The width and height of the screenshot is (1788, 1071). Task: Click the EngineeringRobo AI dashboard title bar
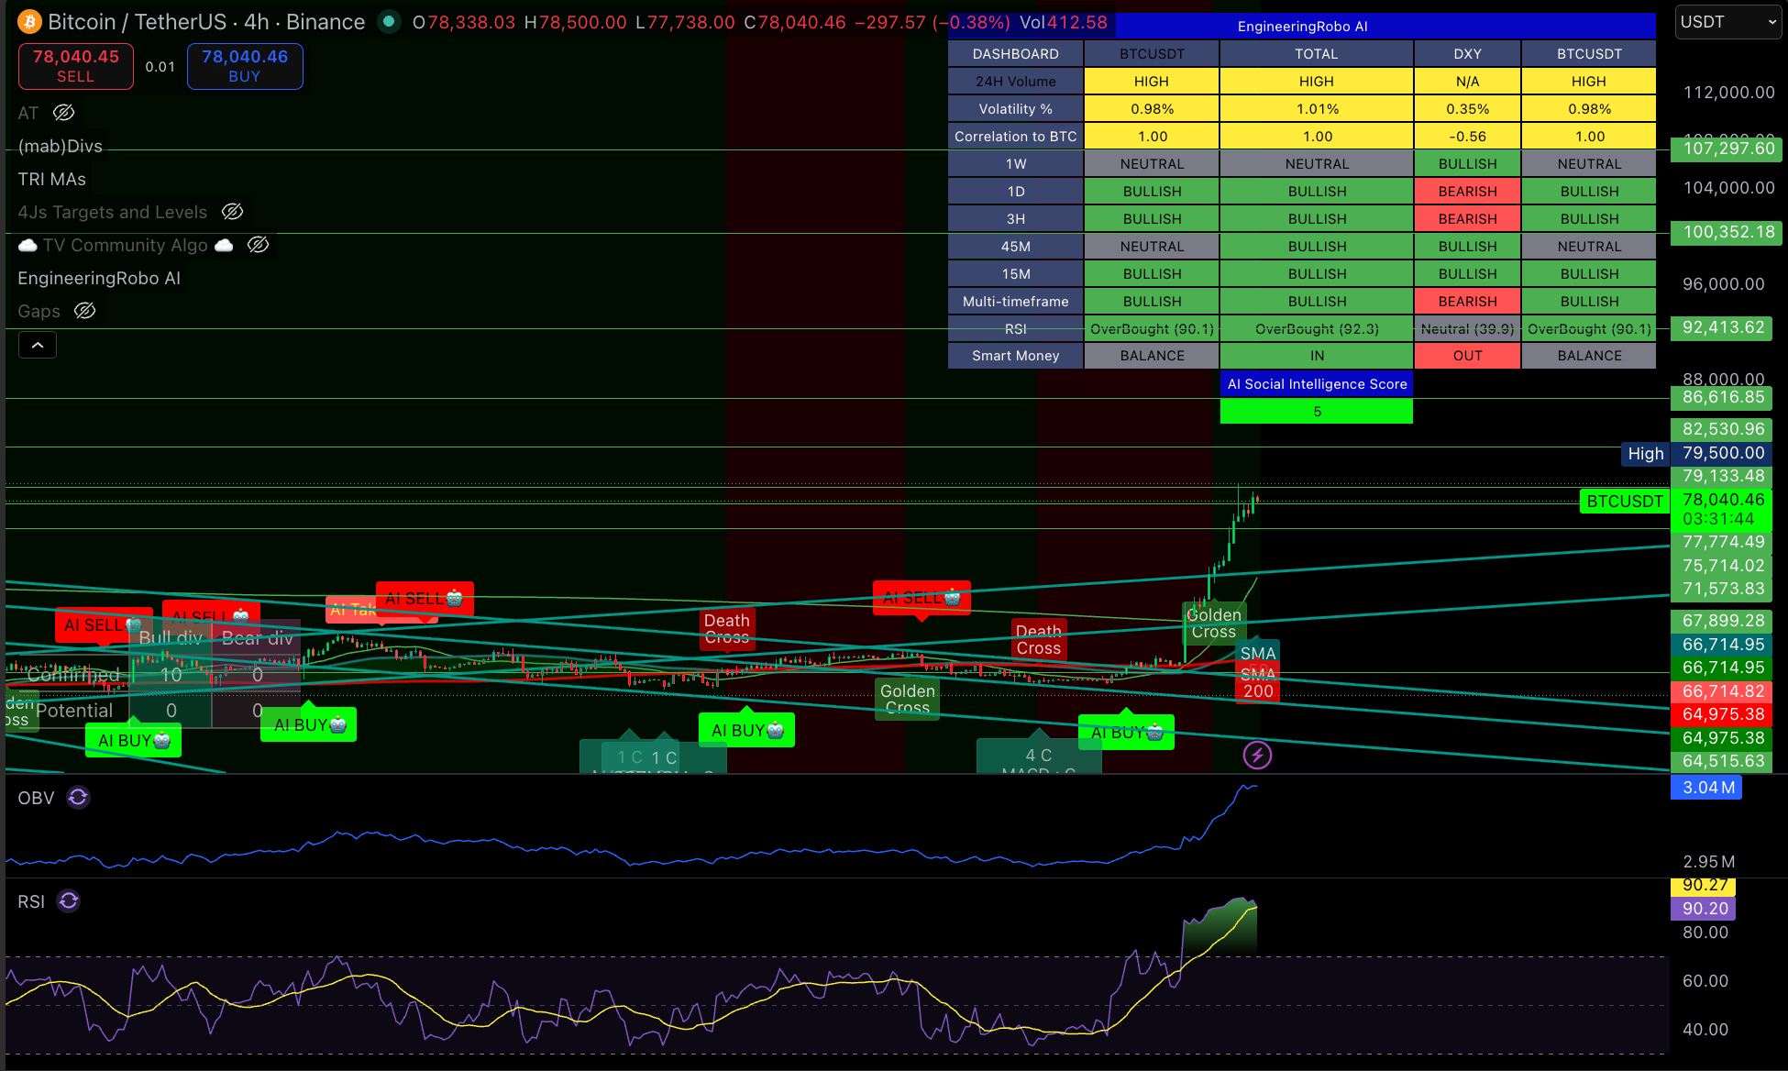(1302, 27)
